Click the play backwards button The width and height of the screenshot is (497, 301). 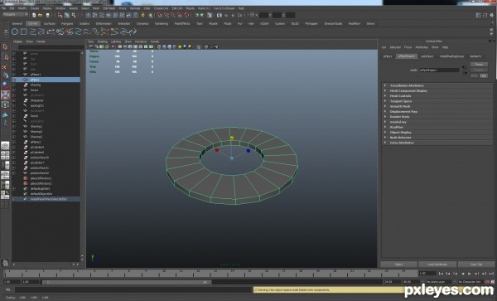click(463, 274)
